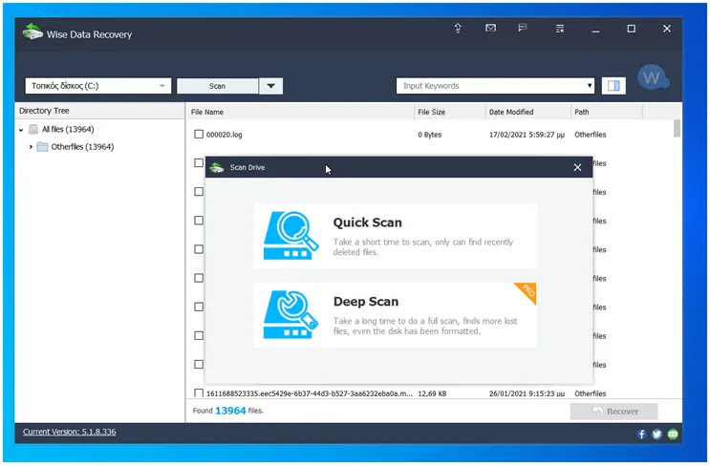Click the upgrade arrow icon in title bar

pyautogui.click(x=458, y=28)
